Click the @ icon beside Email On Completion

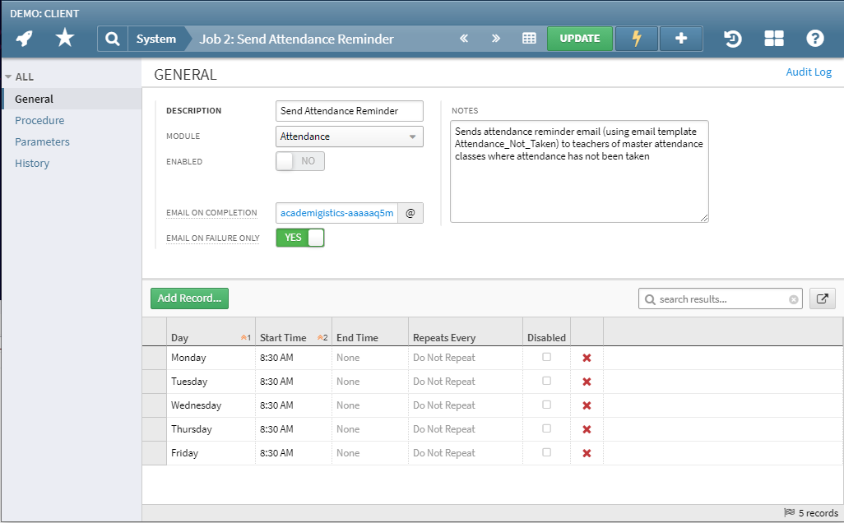(x=410, y=212)
